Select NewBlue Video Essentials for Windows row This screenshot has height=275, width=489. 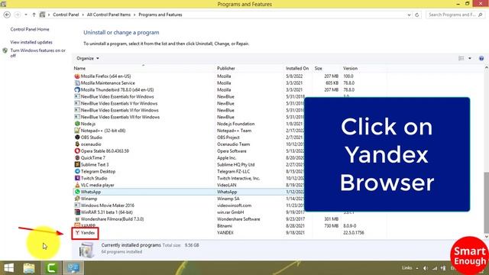[x=117, y=97]
